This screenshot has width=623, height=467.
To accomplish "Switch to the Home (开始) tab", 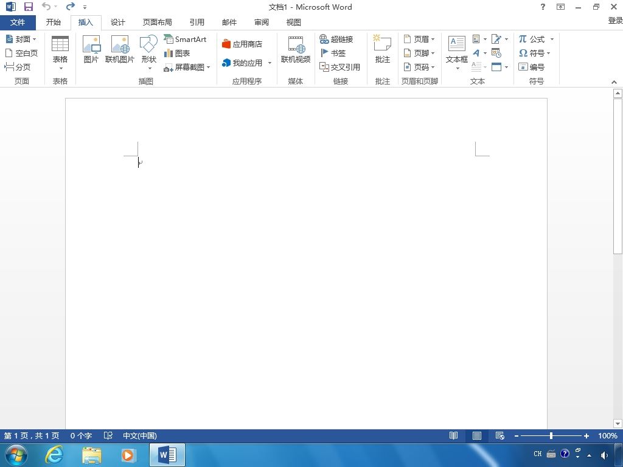I will tap(54, 22).
